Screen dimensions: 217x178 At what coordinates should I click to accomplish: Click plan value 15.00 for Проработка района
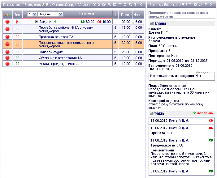point(126,28)
